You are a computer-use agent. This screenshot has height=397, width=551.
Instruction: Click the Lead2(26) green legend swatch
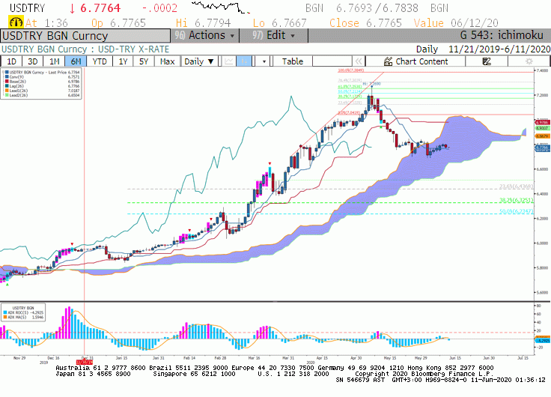pyautogui.click(x=7, y=95)
